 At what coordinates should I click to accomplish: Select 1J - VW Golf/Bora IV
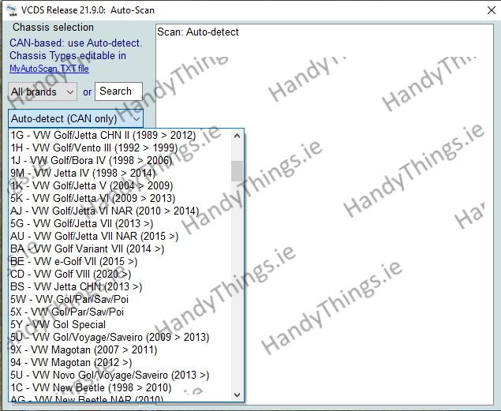click(120, 161)
